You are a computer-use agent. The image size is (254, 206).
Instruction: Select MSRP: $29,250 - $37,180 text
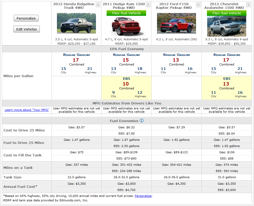pos(76,44)
